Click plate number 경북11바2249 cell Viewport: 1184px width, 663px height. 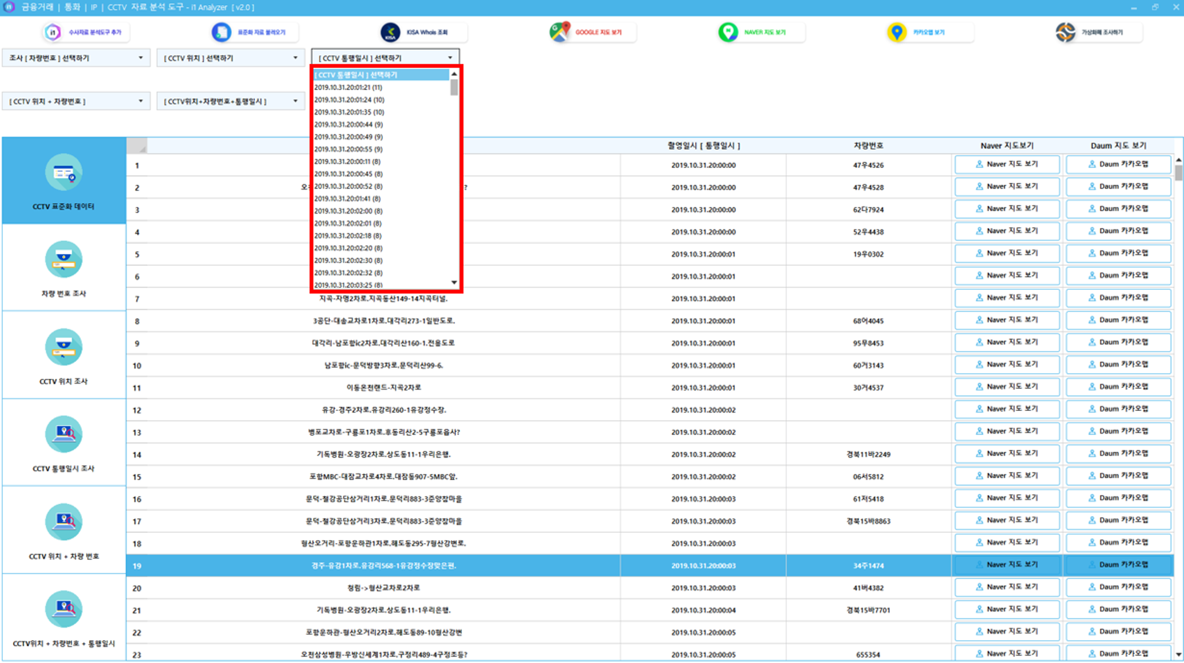tap(868, 455)
